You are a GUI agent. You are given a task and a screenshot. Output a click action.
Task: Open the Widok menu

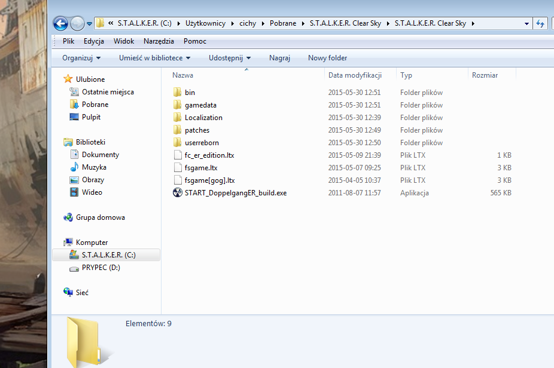pos(124,41)
